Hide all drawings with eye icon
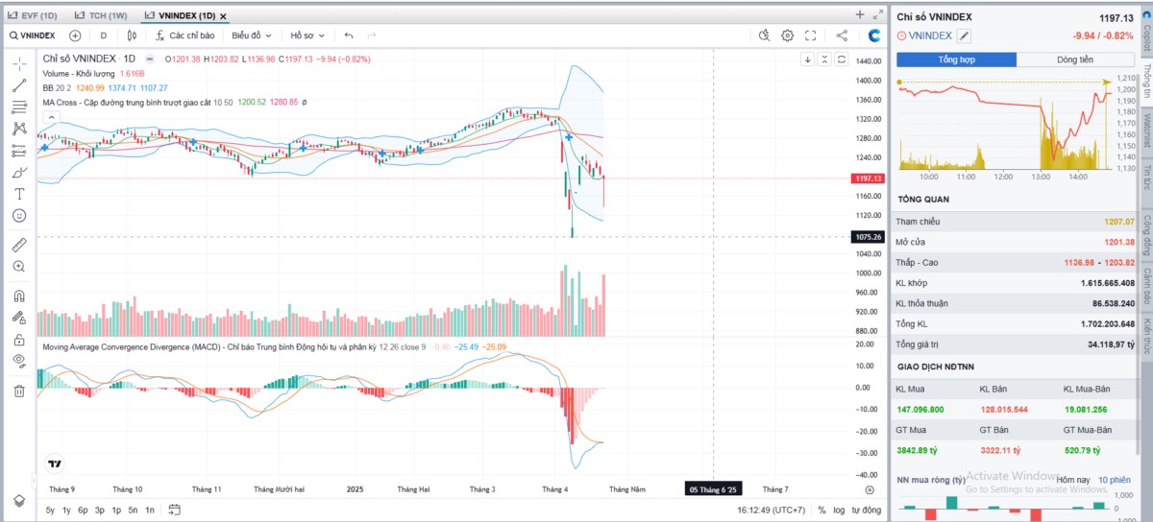This screenshot has width=1153, height=522. click(18, 361)
